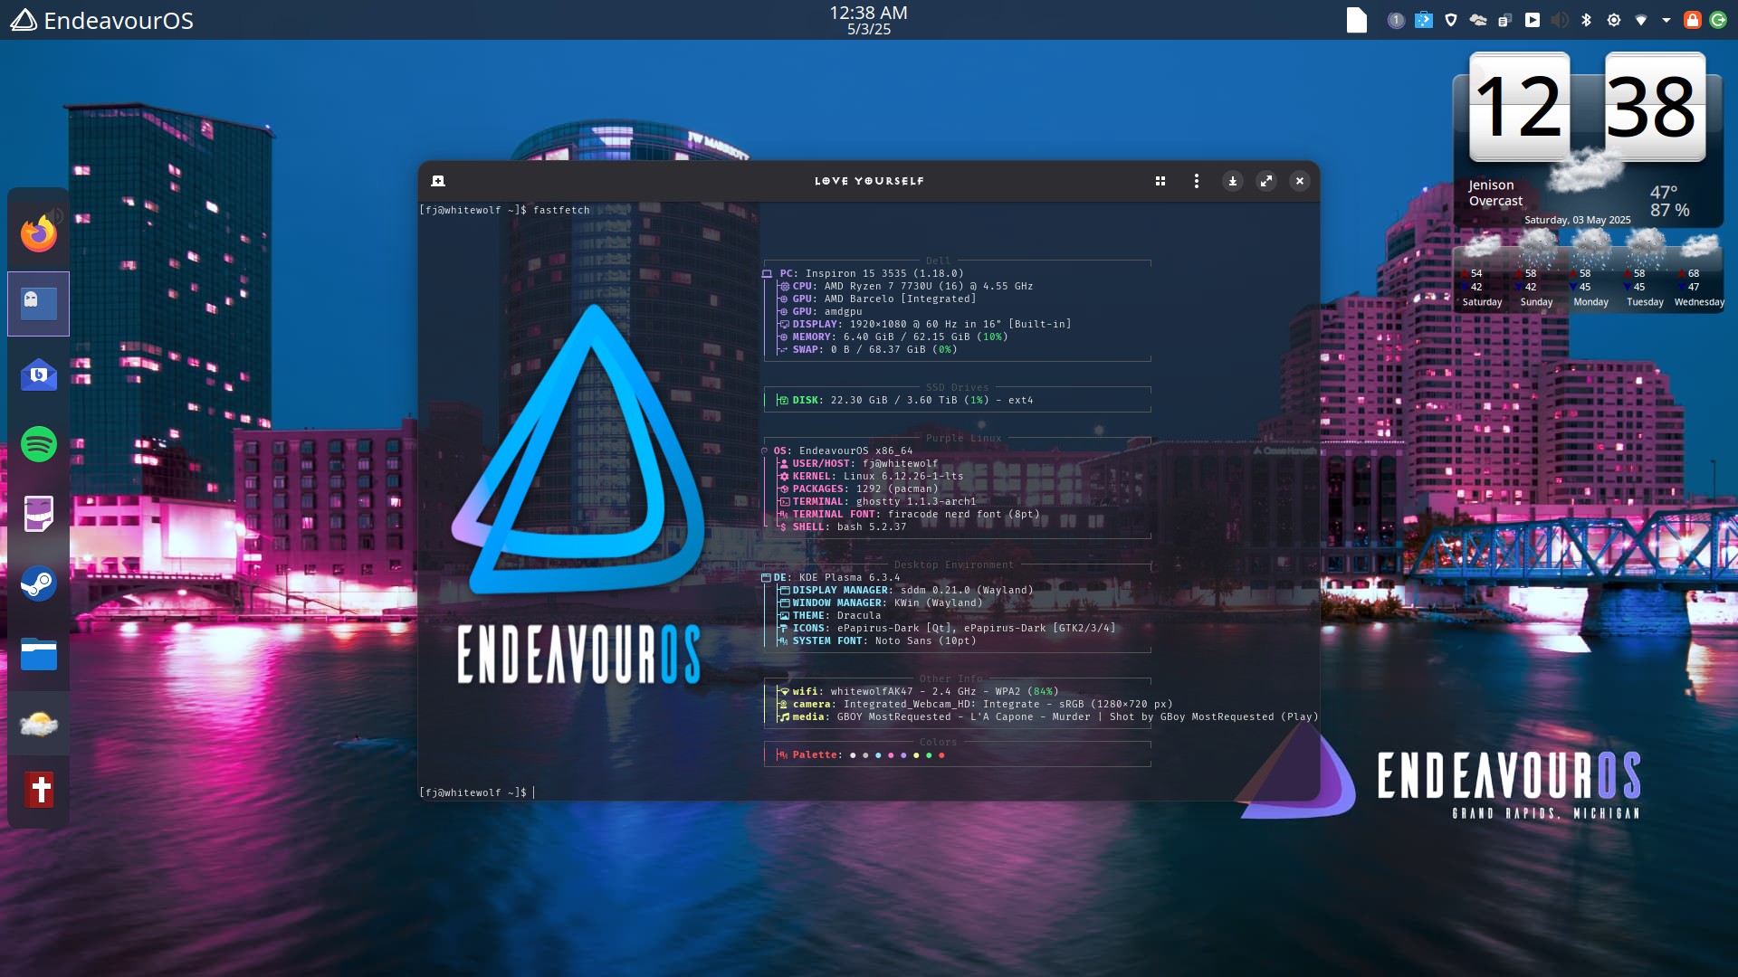Click the TERMINAL line ghostty 1.1.3-arch1
Viewport: 1738px width, 977px height.
(877, 501)
